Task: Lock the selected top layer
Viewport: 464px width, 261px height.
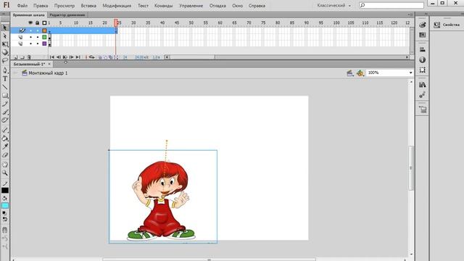Action: [38, 30]
